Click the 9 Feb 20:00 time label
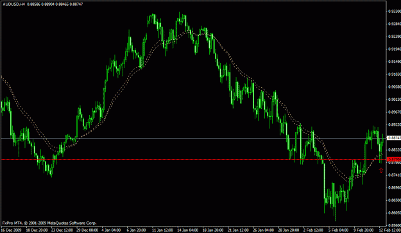This screenshot has width=401, height=233. point(364,230)
